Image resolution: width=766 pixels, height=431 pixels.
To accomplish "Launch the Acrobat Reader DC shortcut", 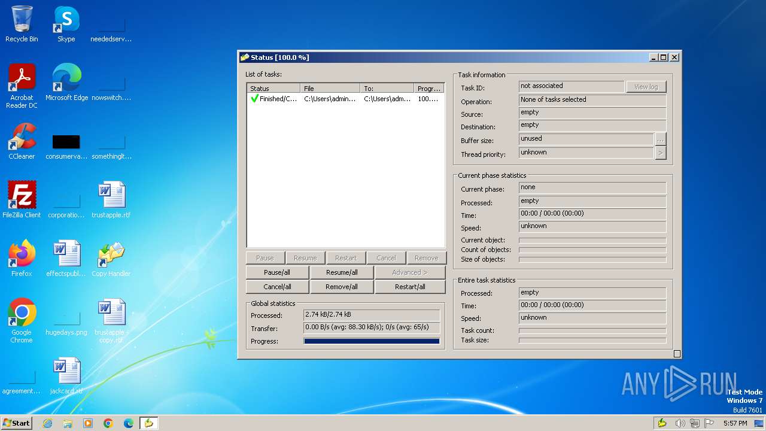I will tap(22, 86).
